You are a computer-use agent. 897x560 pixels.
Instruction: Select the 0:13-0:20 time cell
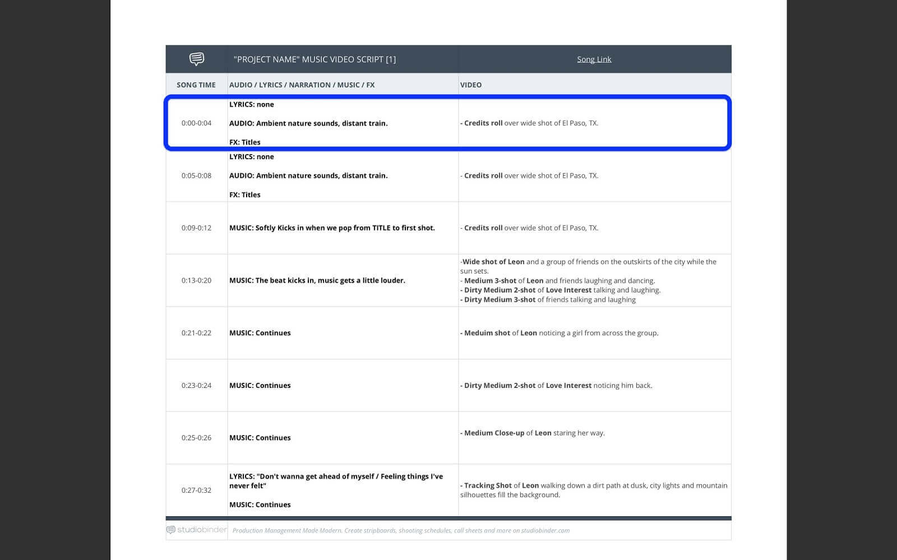(196, 280)
